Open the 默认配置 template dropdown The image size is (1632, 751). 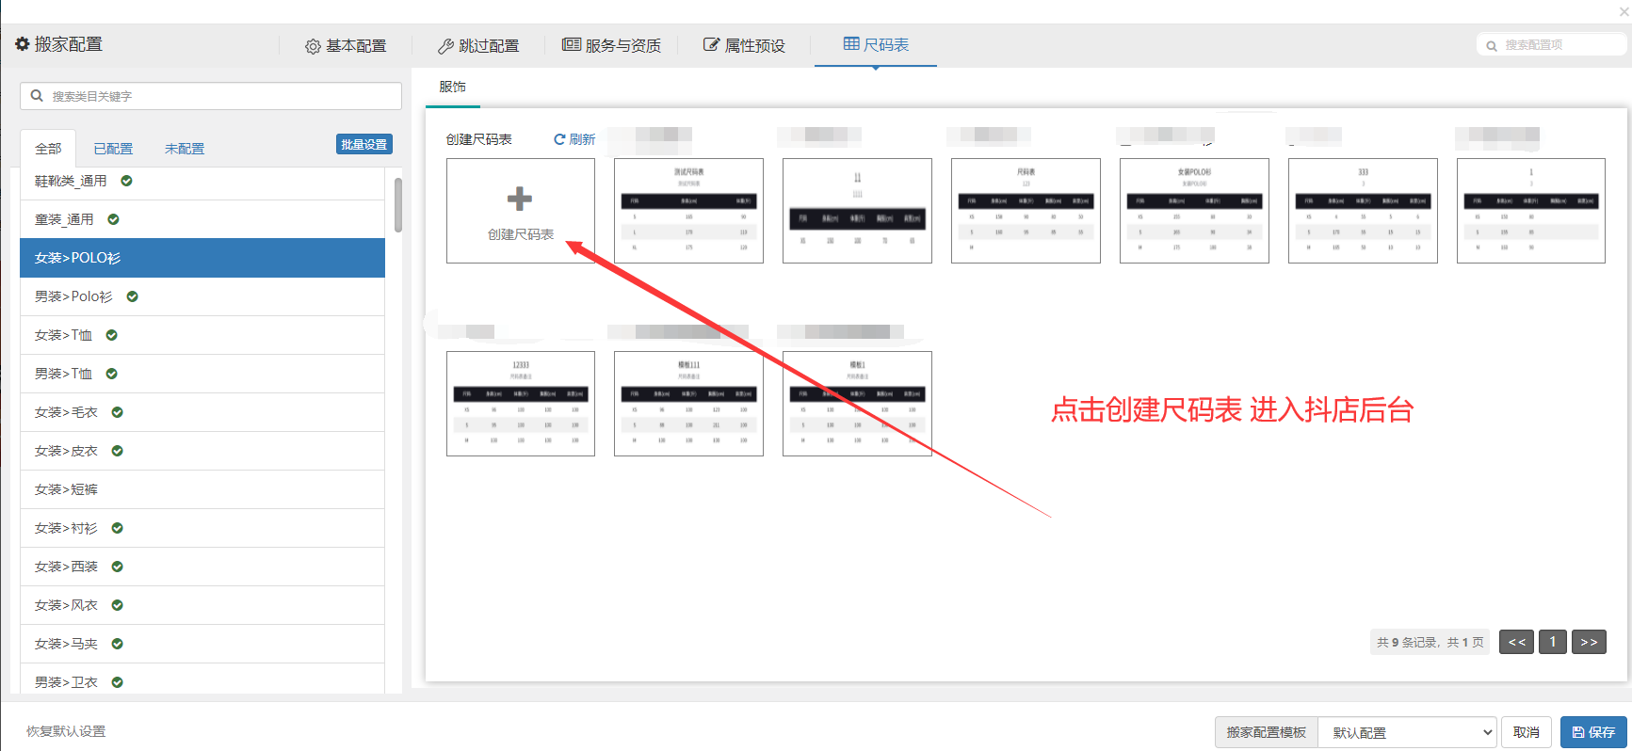point(1406,732)
